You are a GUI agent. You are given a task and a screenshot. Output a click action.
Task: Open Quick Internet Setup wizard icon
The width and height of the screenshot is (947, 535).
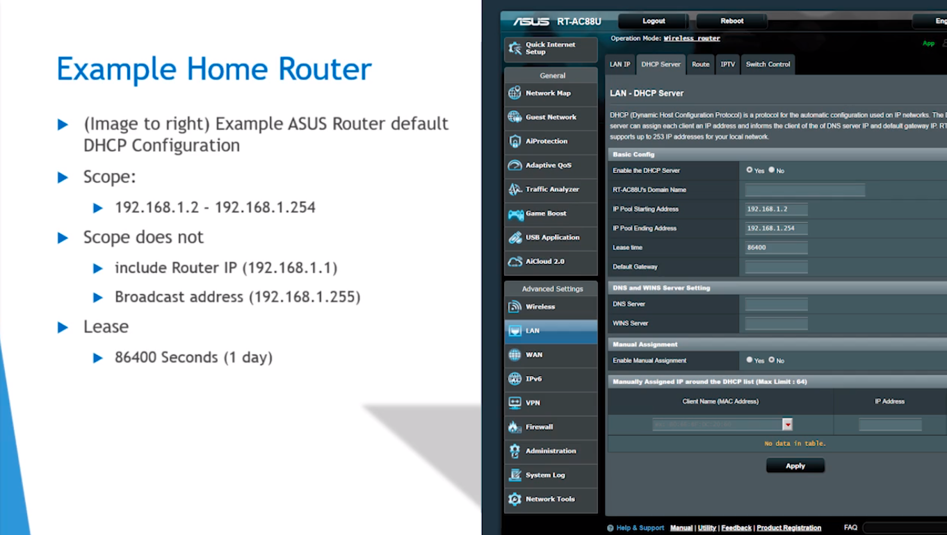515,48
